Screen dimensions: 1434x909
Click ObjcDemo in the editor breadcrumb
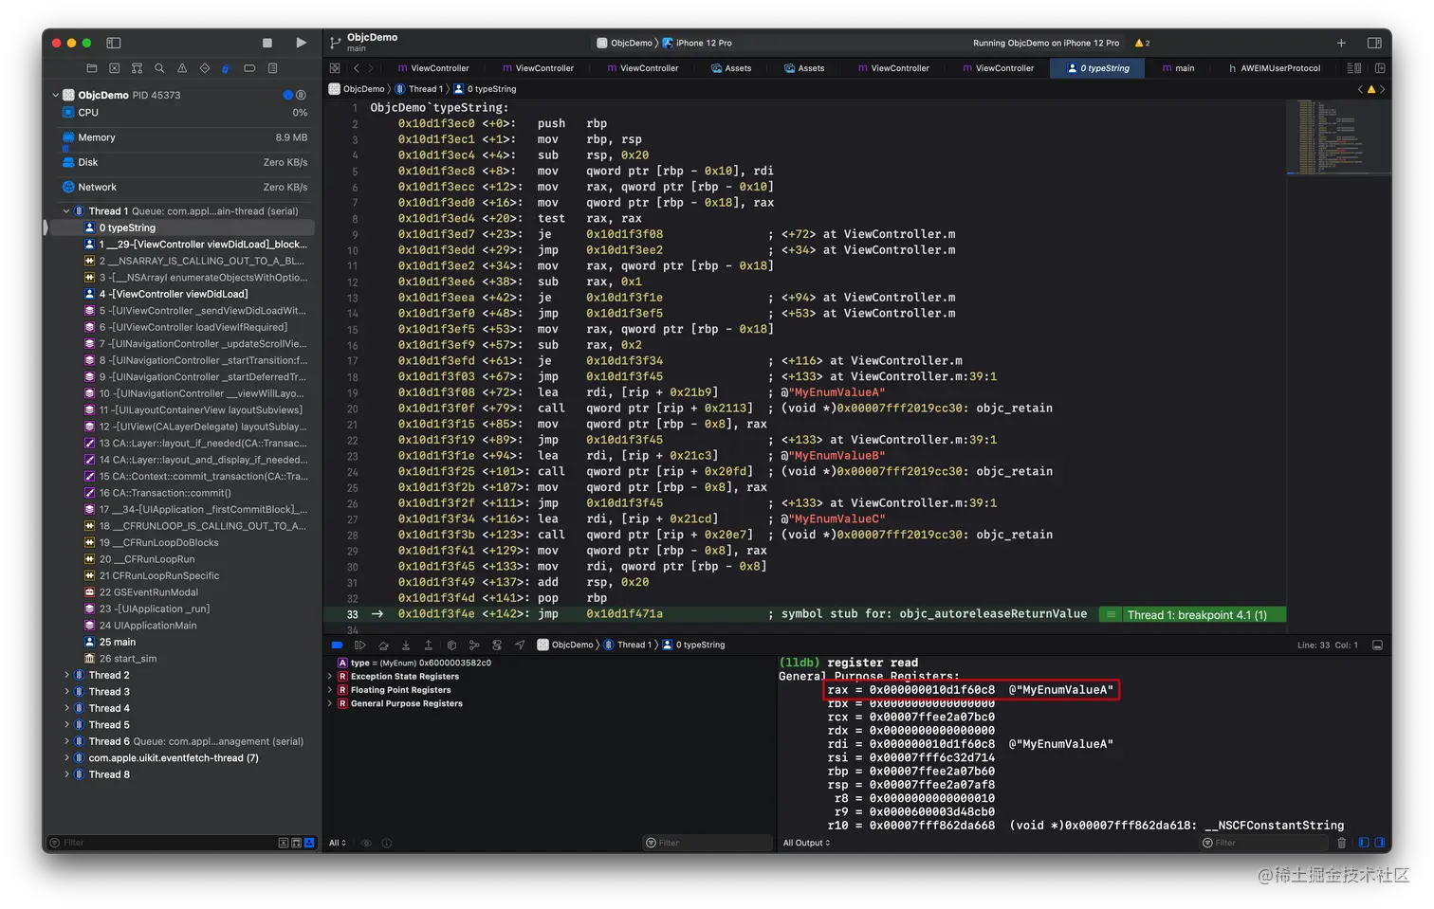[358, 89]
